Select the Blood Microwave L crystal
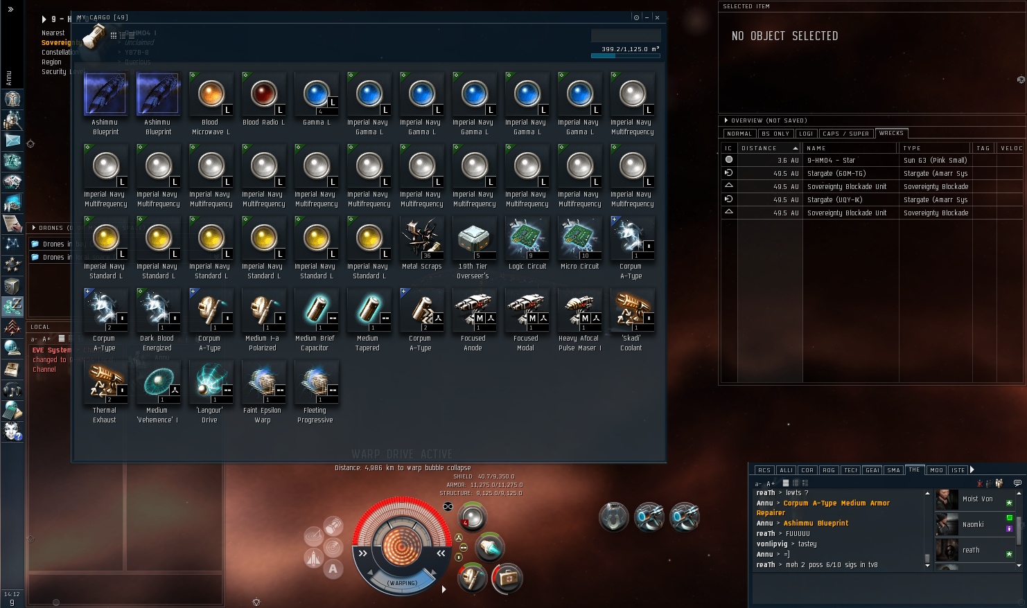 pos(211,104)
